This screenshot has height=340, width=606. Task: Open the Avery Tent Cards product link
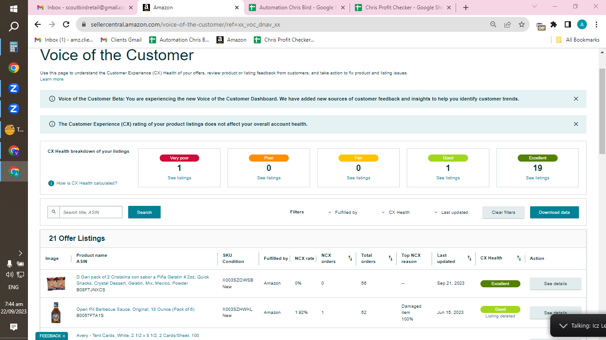[138, 336]
